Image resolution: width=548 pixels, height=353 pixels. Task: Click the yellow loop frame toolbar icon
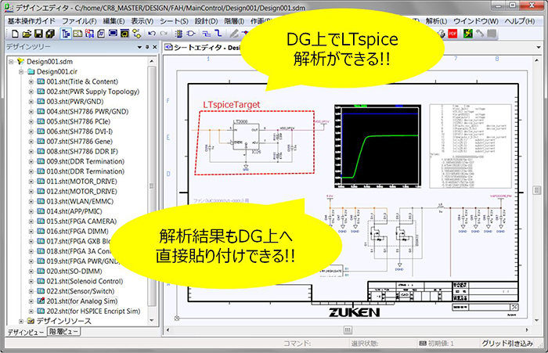click(124, 34)
